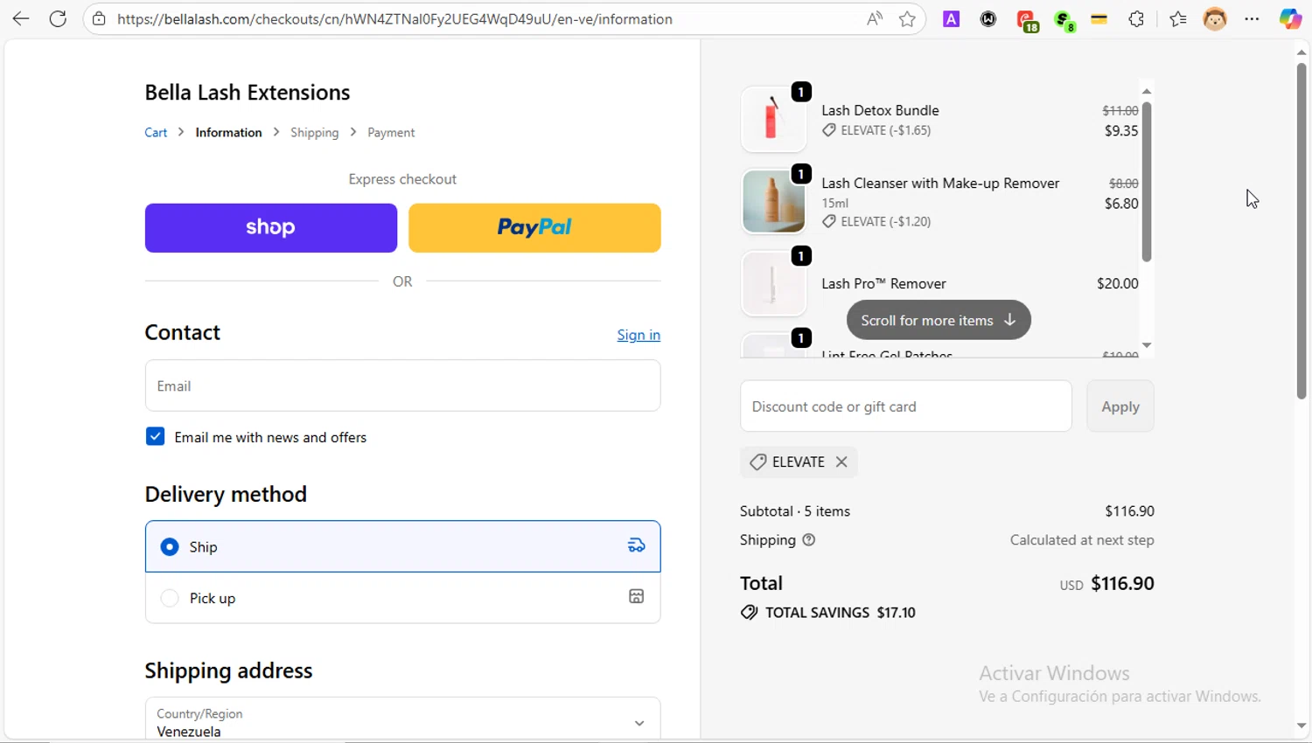1312x743 pixels.
Task: Open the Read aloud icon in the address bar
Action: [x=874, y=18]
